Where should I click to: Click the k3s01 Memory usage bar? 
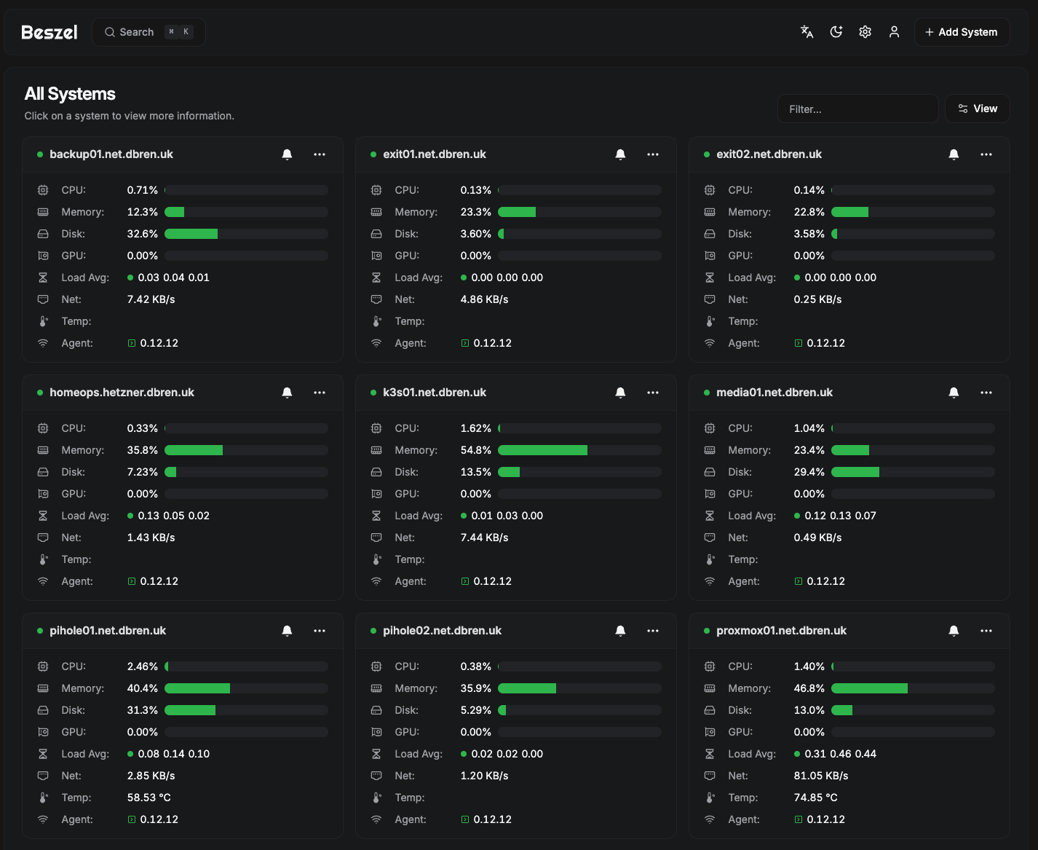(x=579, y=450)
